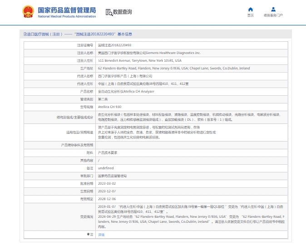Click the 结构及组成/主要组成成分 label

[x=75, y=117]
